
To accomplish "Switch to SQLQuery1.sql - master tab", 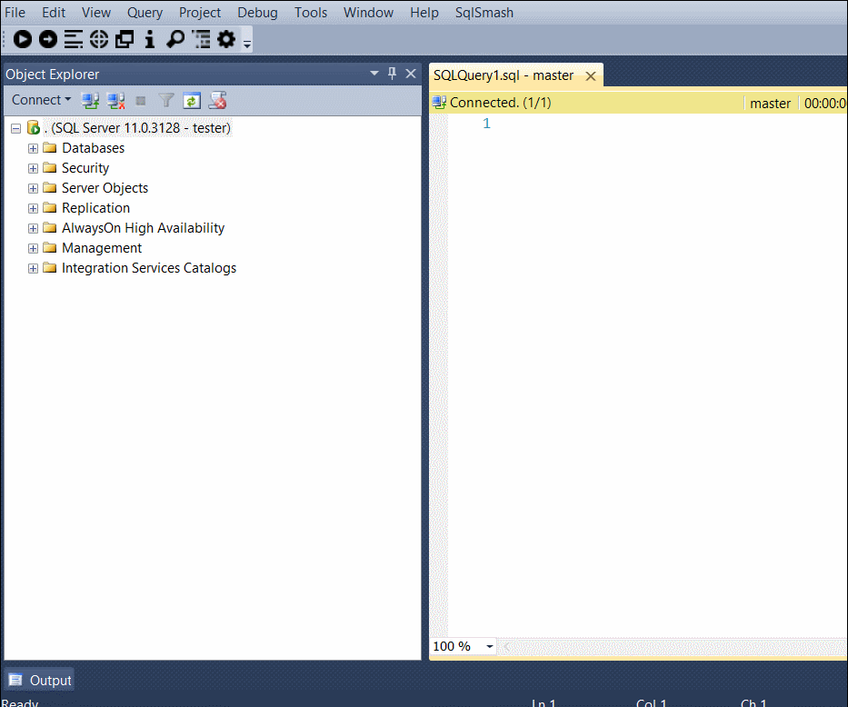I will click(x=503, y=75).
